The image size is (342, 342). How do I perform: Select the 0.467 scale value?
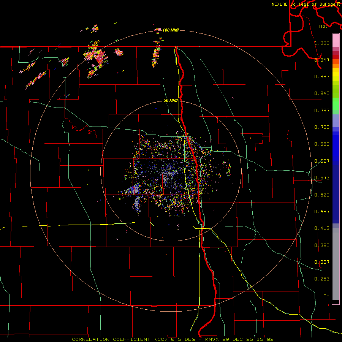[x=322, y=212]
